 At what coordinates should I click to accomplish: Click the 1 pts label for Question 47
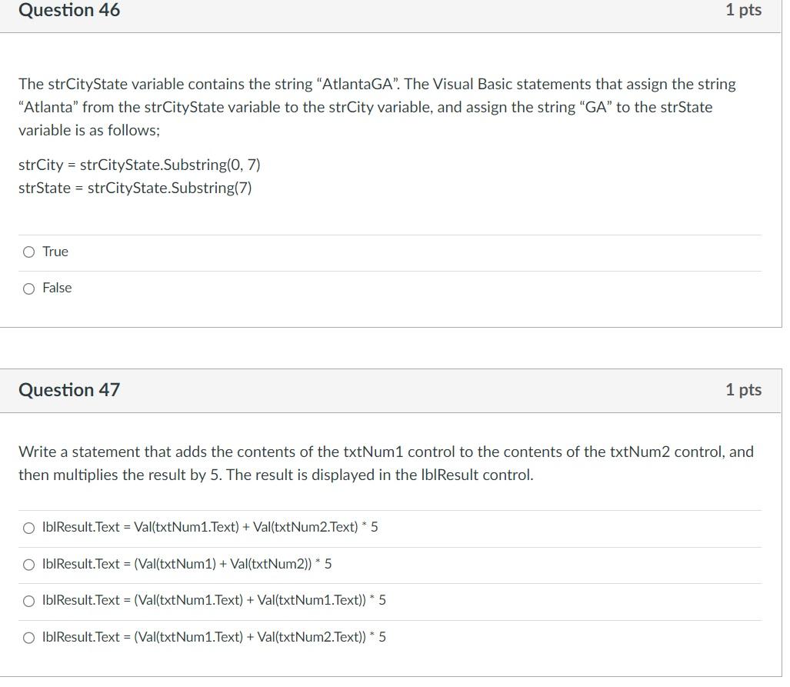[742, 390]
